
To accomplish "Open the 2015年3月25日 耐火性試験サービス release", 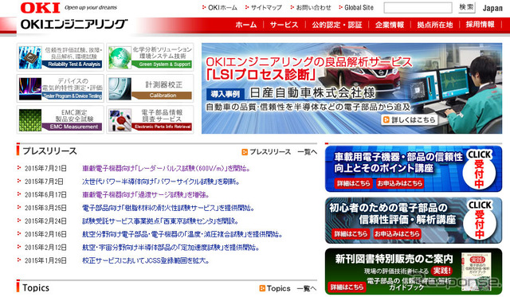I will [168, 208].
